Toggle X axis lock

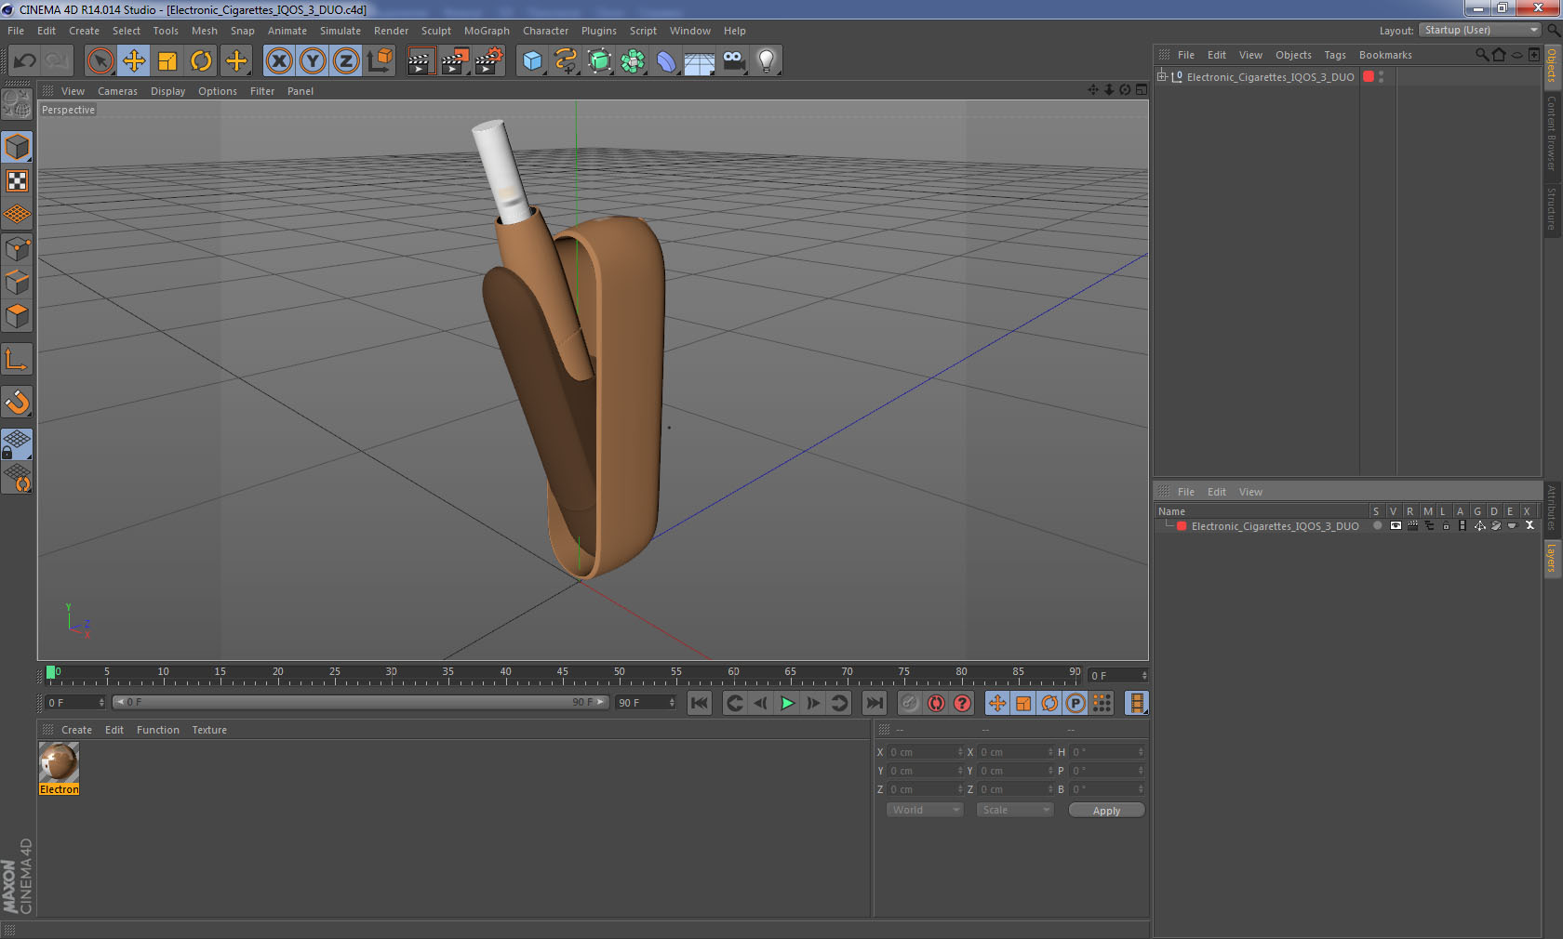coord(279,61)
